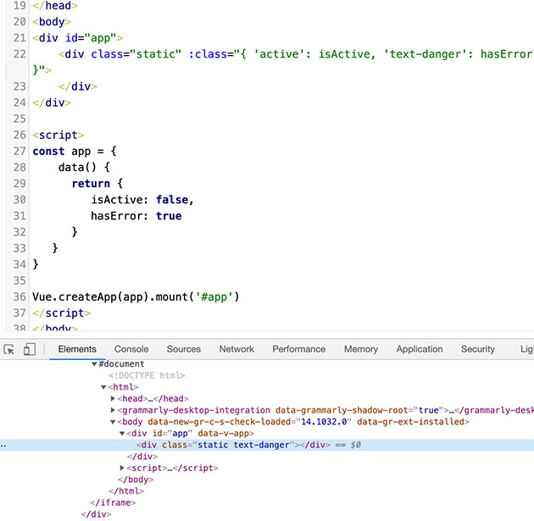The image size is (534, 521).
Task: Select the Memory tab
Action: pos(361,349)
